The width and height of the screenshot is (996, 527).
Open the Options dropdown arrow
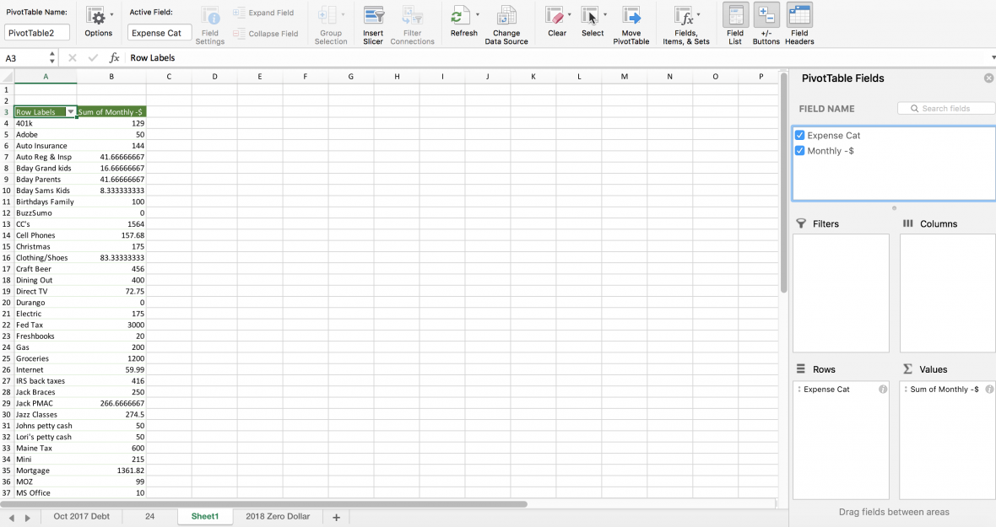tap(111, 14)
